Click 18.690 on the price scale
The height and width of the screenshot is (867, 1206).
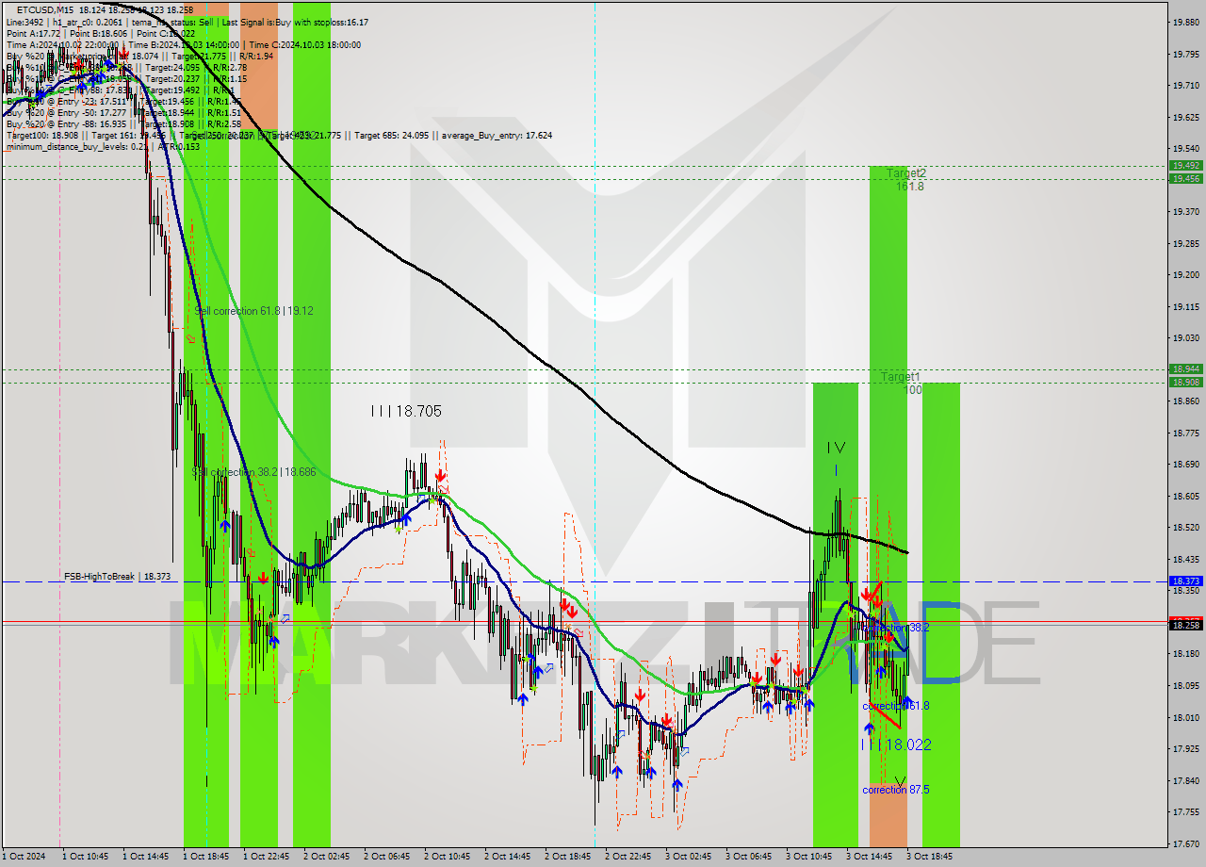[x=1185, y=465]
